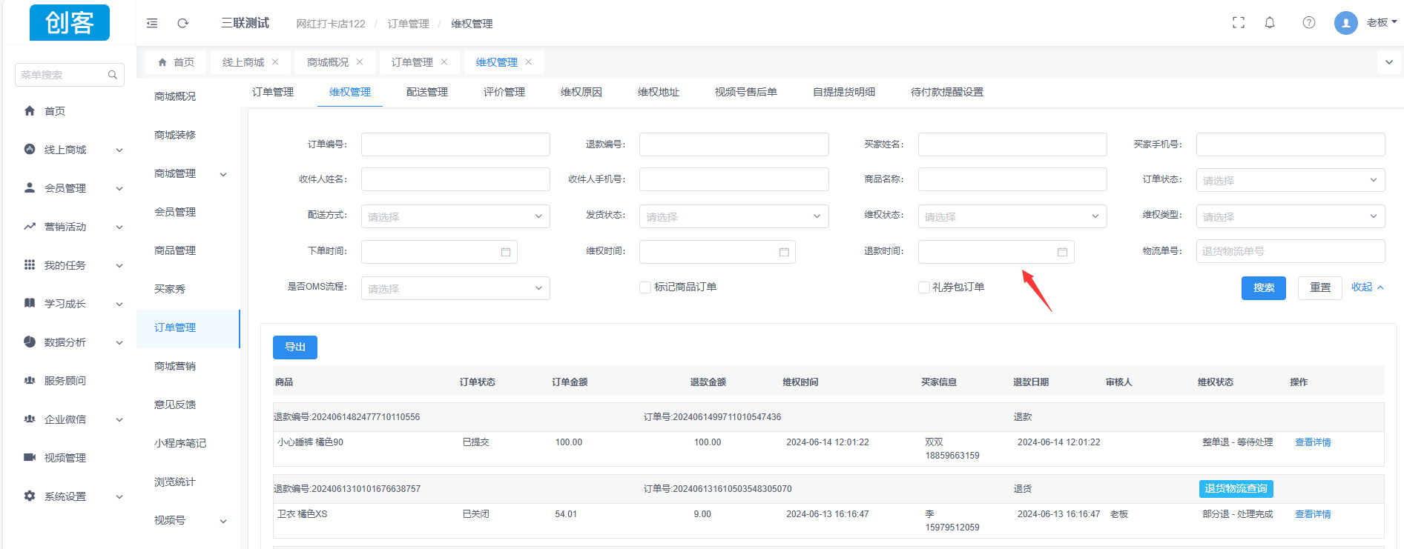Close the 线上商城 tab
The width and height of the screenshot is (1404, 549).
(275, 62)
